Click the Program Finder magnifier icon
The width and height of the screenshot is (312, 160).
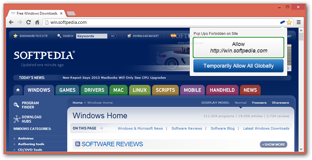tap(16, 105)
